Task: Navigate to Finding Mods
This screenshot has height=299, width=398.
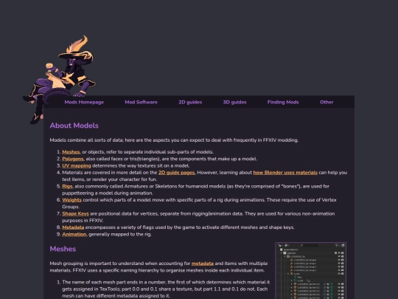Action: point(283,102)
